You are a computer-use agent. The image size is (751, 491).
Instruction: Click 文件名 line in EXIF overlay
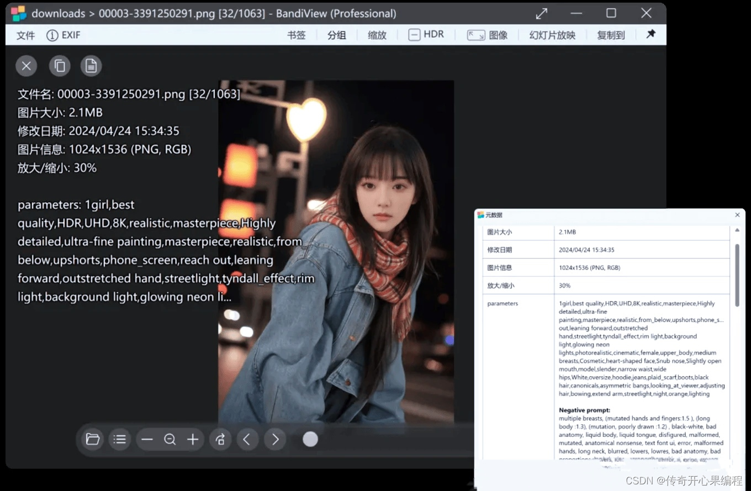pos(129,94)
